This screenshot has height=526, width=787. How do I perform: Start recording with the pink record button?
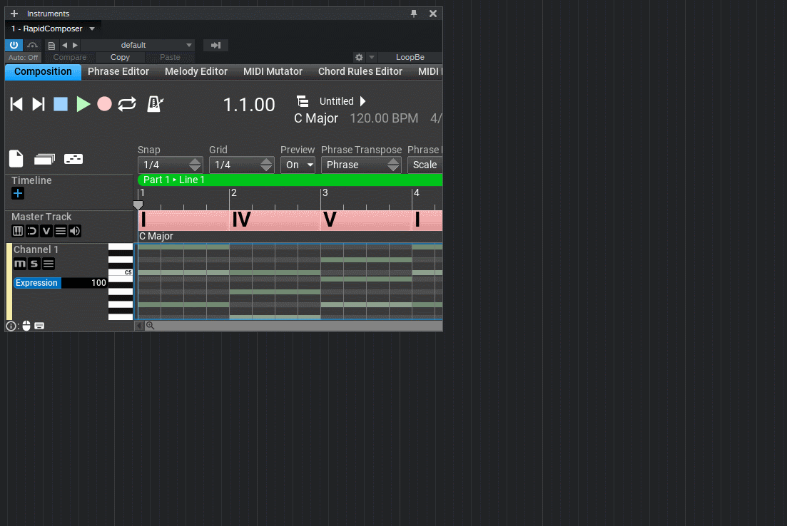[x=104, y=104]
